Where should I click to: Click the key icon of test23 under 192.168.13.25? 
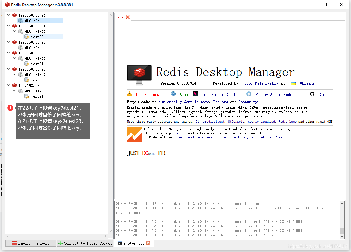click(27, 80)
